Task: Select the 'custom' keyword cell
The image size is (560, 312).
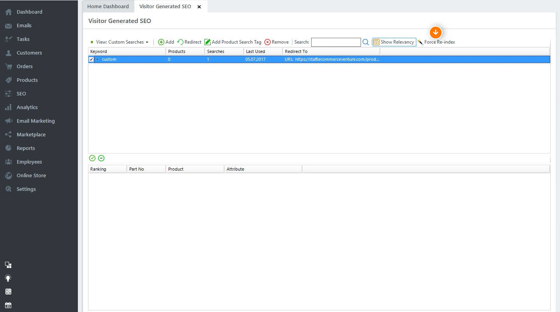Action: click(109, 59)
